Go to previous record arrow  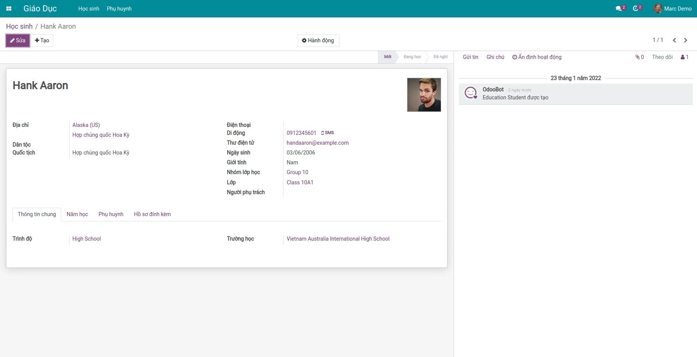pyautogui.click(x=674, y=40)
